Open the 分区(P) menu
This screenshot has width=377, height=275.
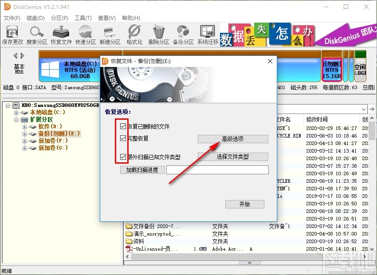pos(59,18)
